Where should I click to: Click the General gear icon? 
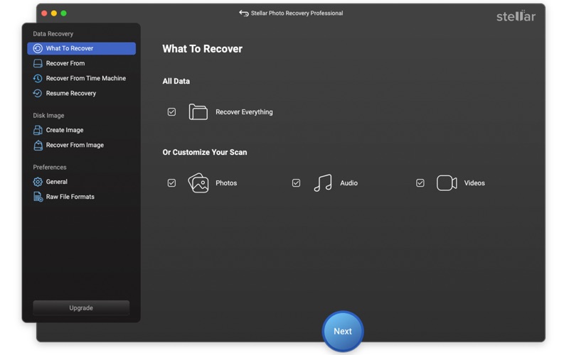click(38, 182)
